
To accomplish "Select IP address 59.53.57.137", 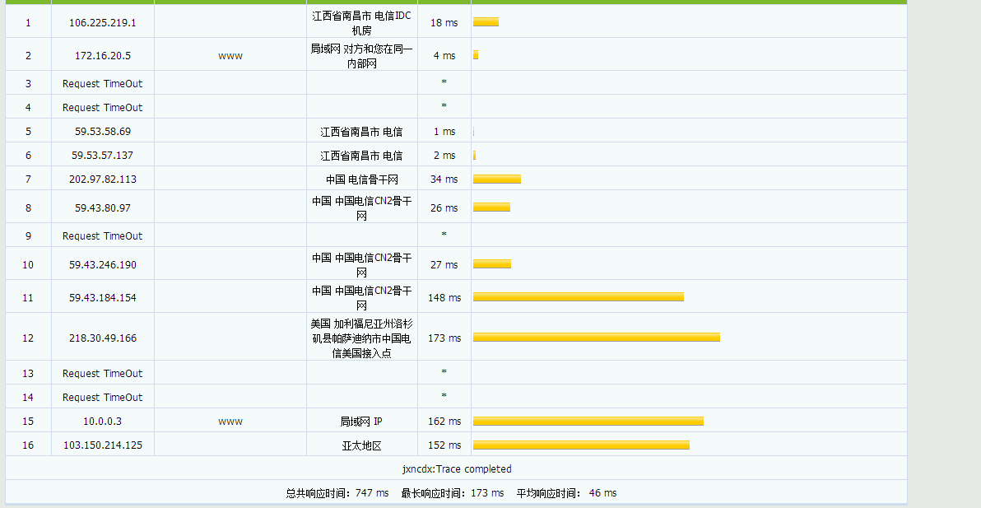I will point(103,155).
